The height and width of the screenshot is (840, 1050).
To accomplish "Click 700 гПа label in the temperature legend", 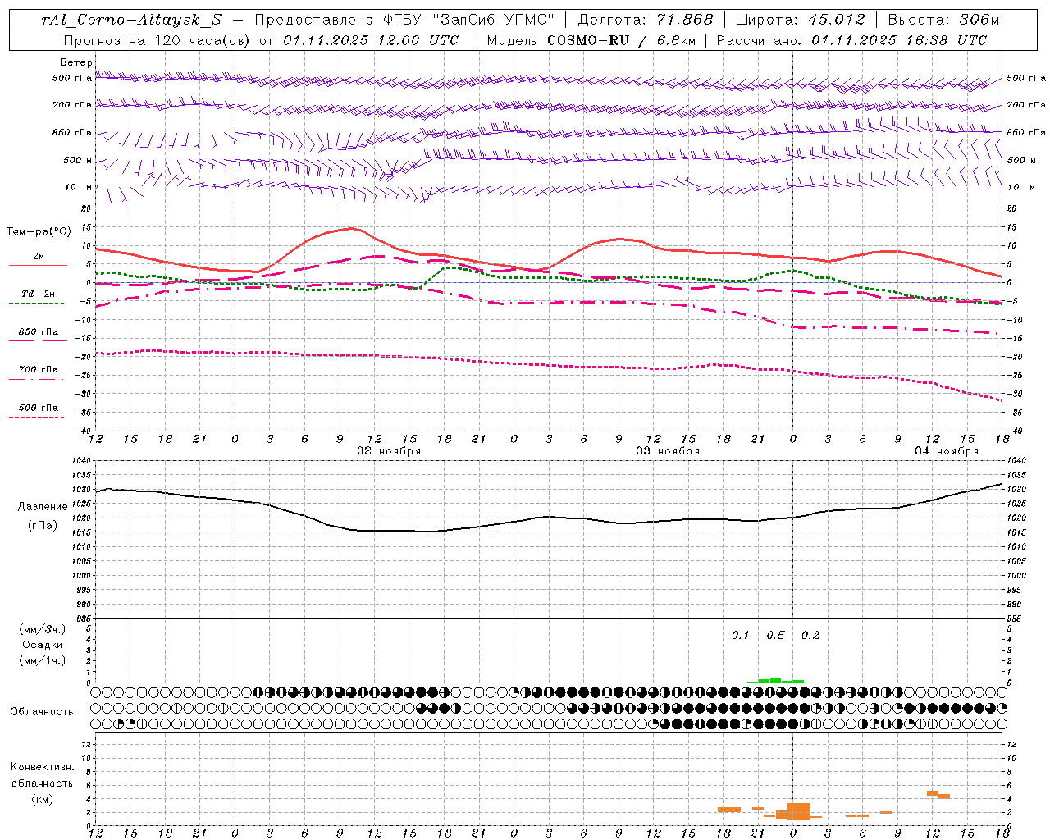I will 39,370.
